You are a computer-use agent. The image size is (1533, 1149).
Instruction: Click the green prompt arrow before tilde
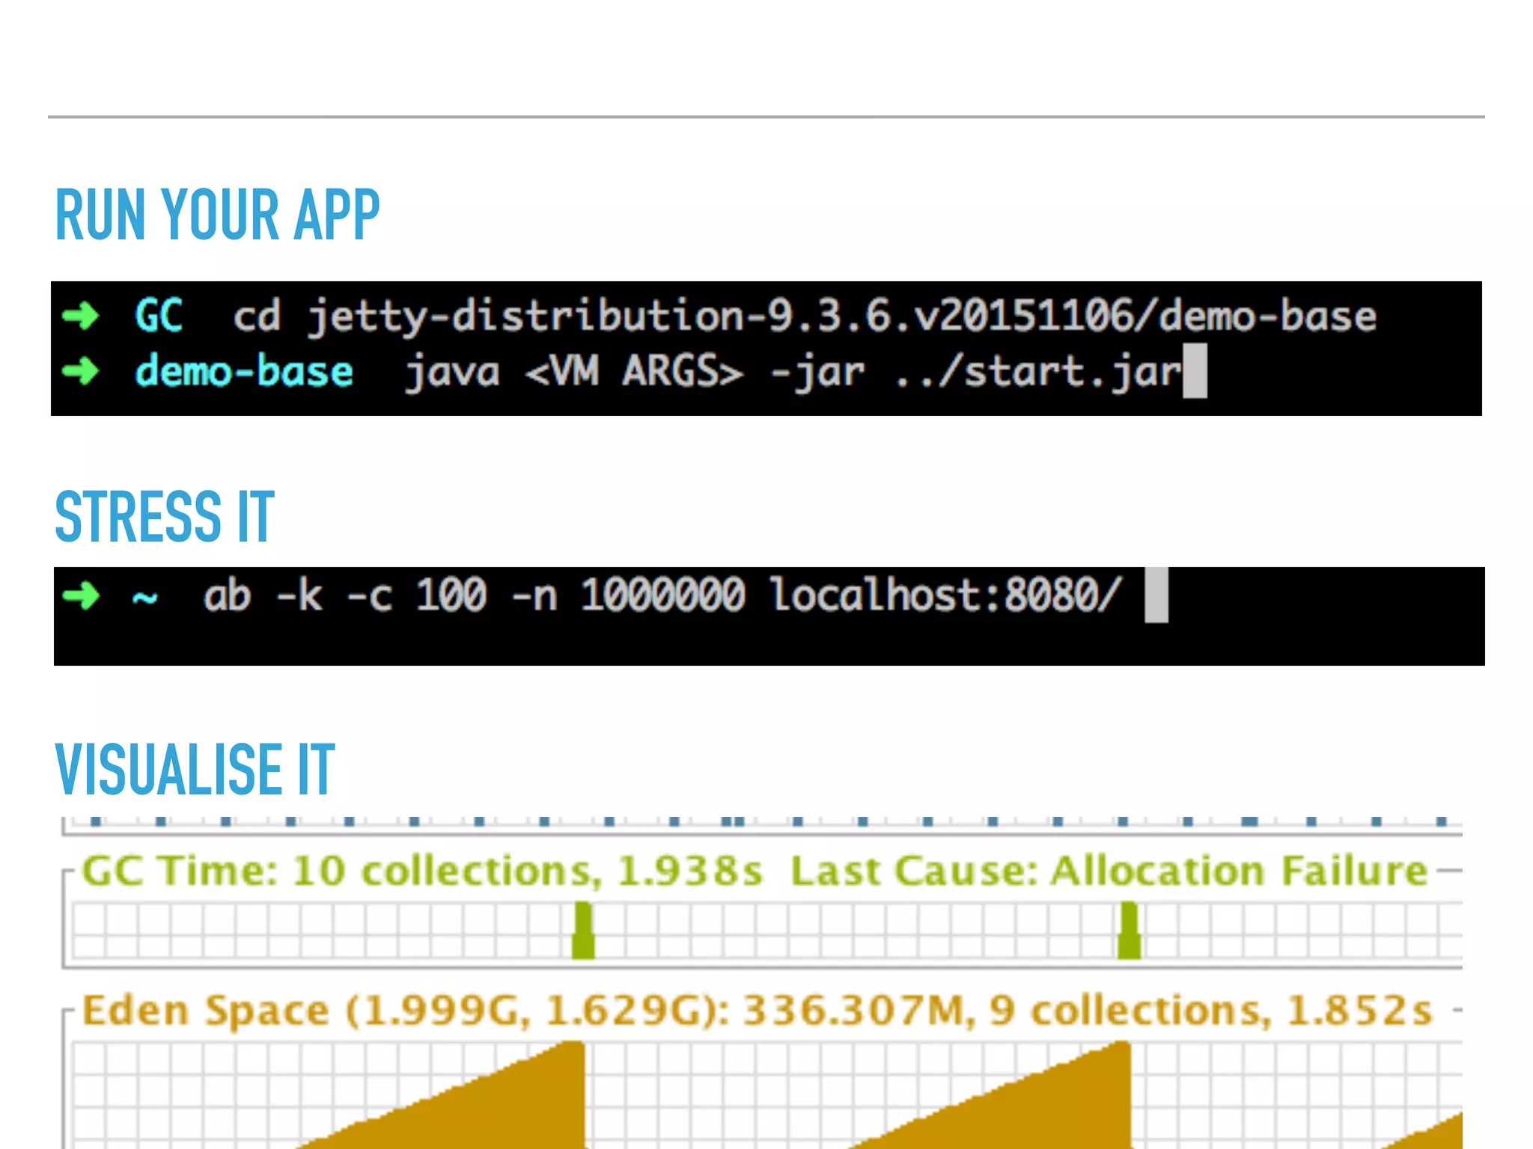(81, 596)
